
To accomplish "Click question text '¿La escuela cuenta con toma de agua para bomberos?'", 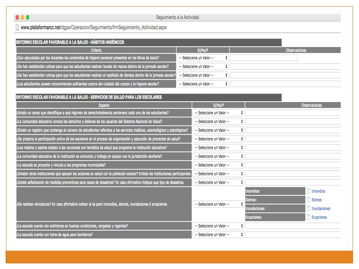I will 55,235.
